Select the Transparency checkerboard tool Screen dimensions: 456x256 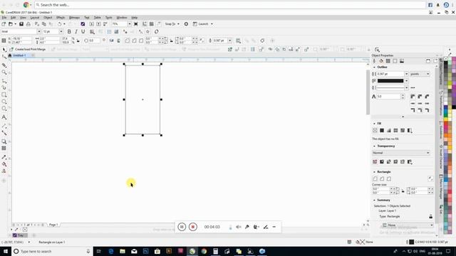pos(4,149)
